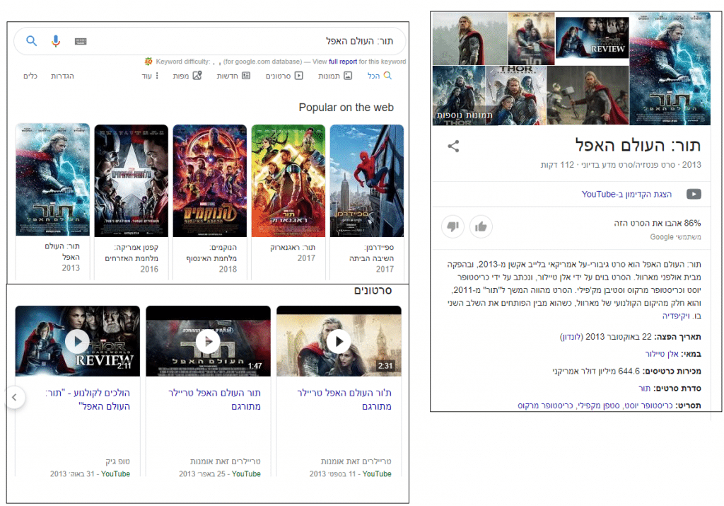The height and width of the screenshot is (506, 724).
Task: Switch to the 'חדשות' news tab
Action: [x=233, y=76]
